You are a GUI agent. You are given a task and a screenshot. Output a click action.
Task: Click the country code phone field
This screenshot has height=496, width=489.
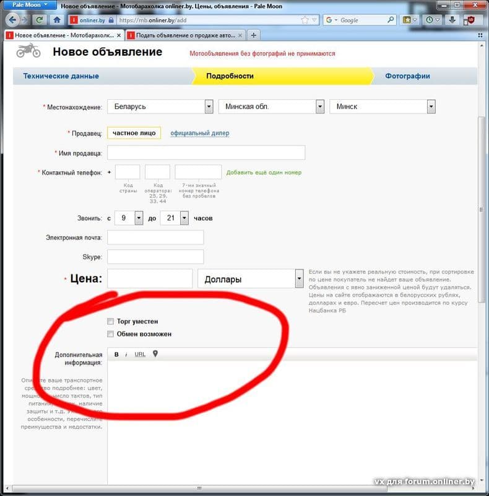coord(128,172)
